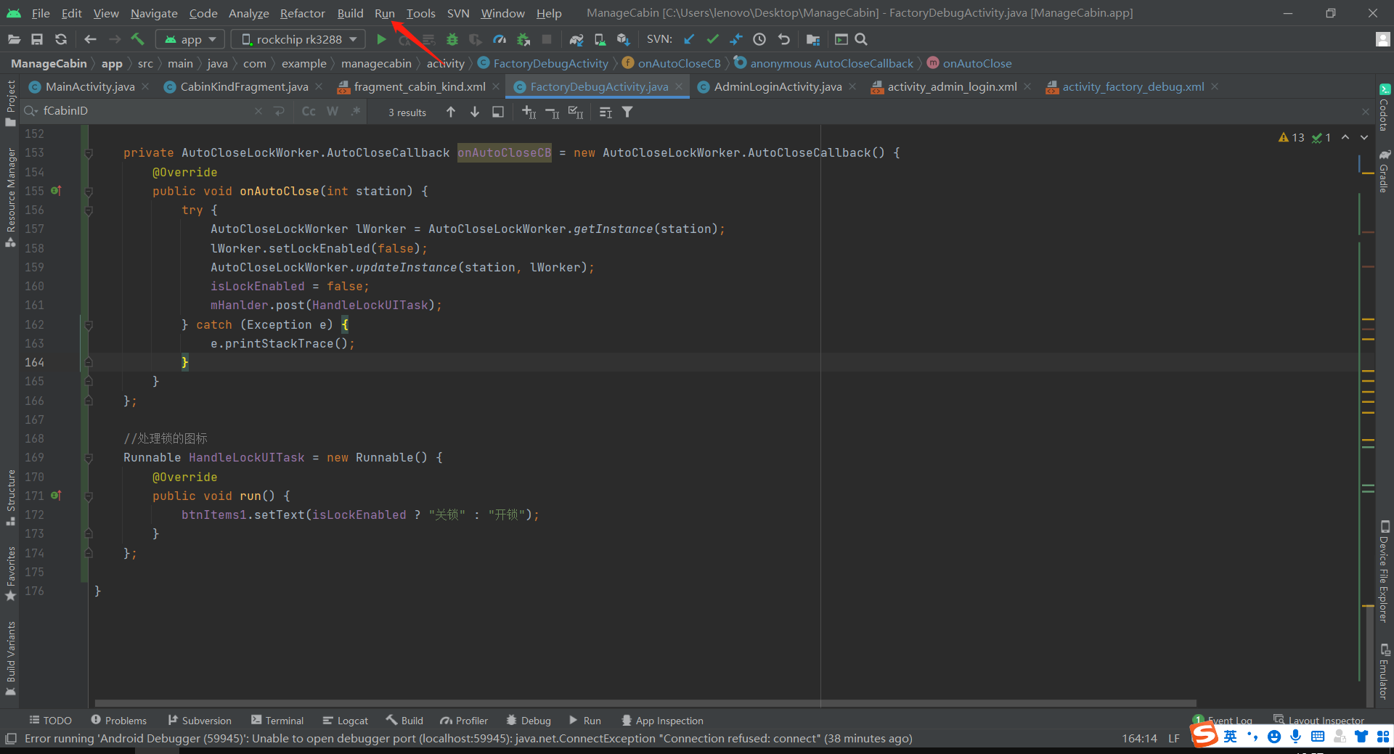Commit changes with the green checkmark
Image resolution: width=1394 pixels, height=754 pixels.
[x=713, y=39]
